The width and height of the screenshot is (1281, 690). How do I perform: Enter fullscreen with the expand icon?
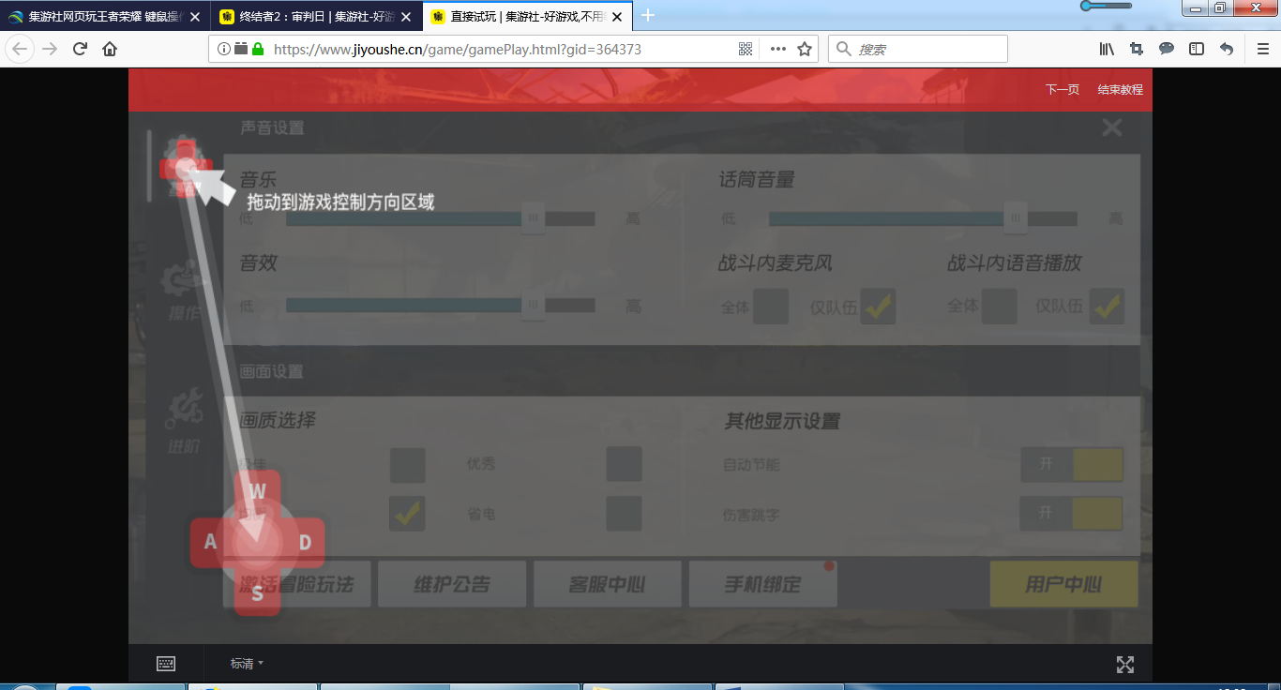pos(1125,665)
